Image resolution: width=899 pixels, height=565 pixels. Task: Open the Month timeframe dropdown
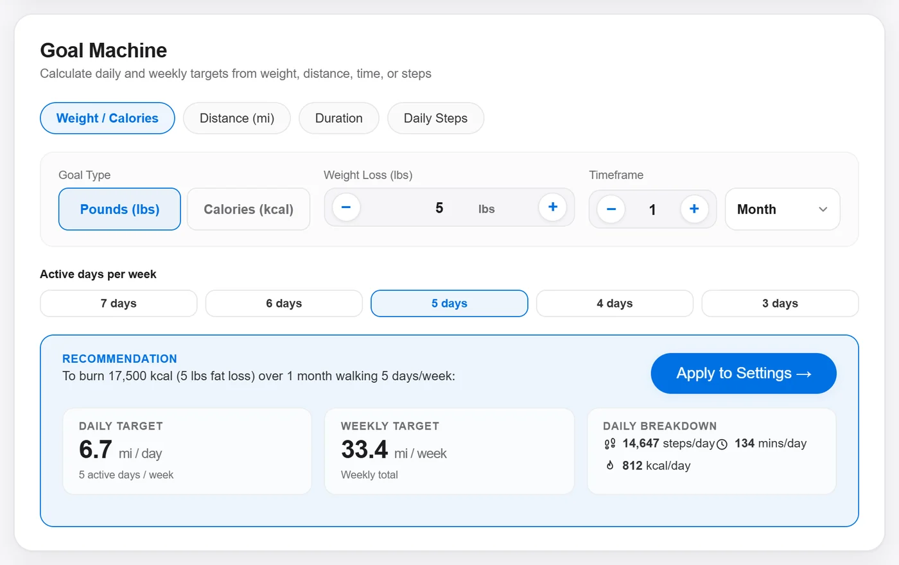[782, 209]
